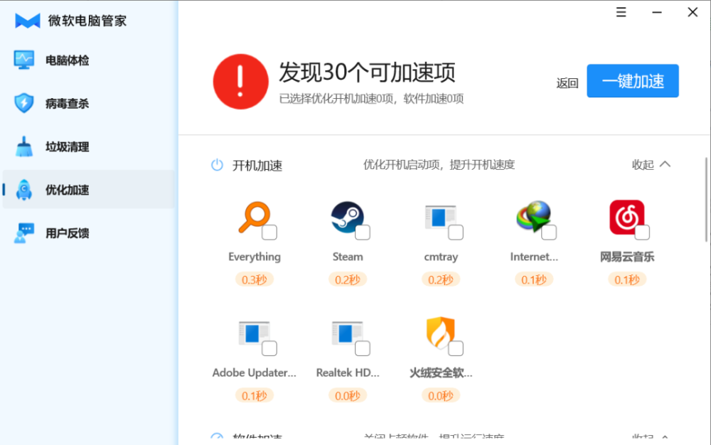This screenshot has width=711, height=445.
Task: Click the 火绒安全软件 0.0秒 badge
Action: (x=440, y=396)
